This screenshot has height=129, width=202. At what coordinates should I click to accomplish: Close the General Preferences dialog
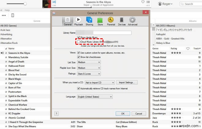coord(146,12)
